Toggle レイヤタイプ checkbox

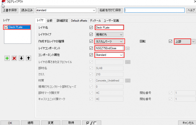[x=91, y=34]
